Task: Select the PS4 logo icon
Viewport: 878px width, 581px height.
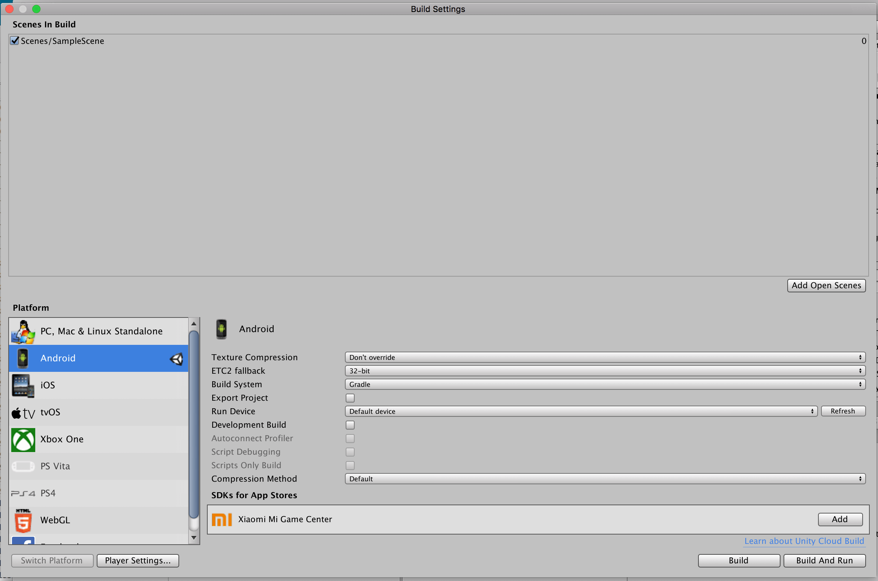Action: 23,493
